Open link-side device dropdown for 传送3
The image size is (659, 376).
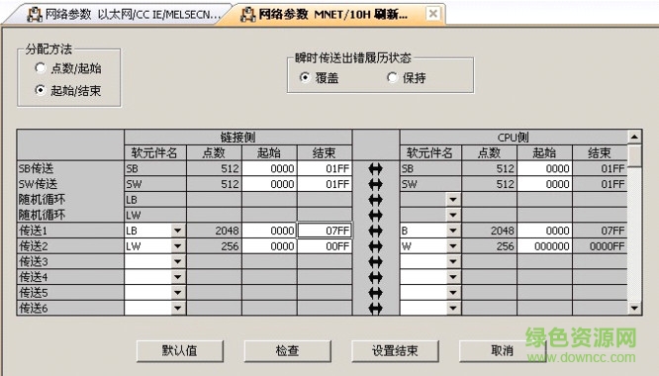pyautogui.click(x=178, y=262)
